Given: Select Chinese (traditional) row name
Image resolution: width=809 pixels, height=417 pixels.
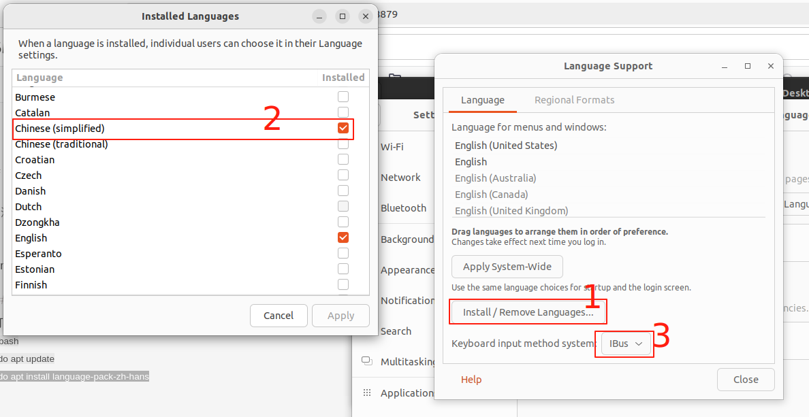Looking at the screenshot, I should click(x=61, y=144).
